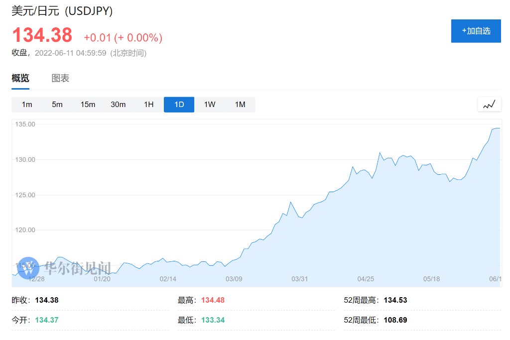Switch to the 概览 tab

click(20, 78)
